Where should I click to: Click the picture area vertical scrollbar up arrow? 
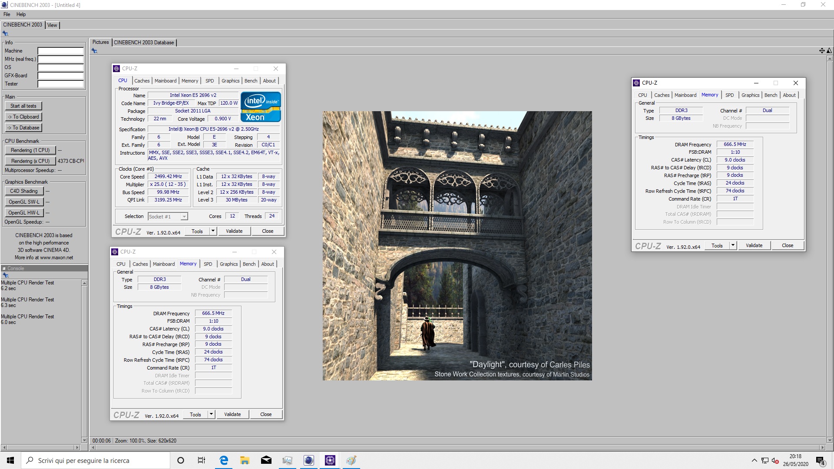[830, 59]
